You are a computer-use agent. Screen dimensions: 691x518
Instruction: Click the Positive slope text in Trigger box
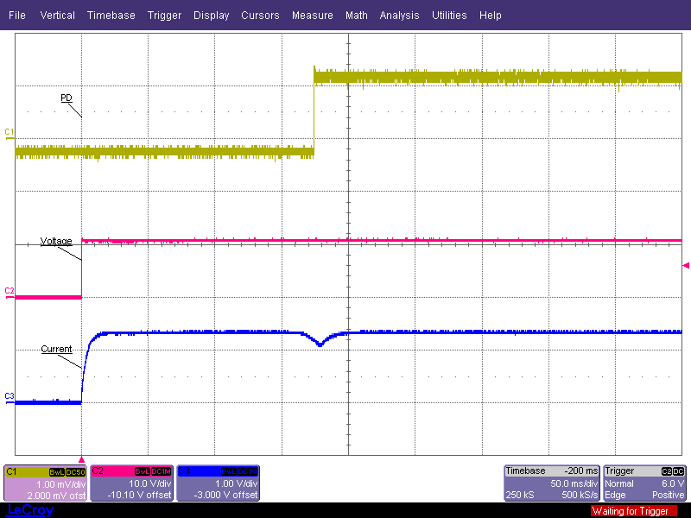point(669,495)
